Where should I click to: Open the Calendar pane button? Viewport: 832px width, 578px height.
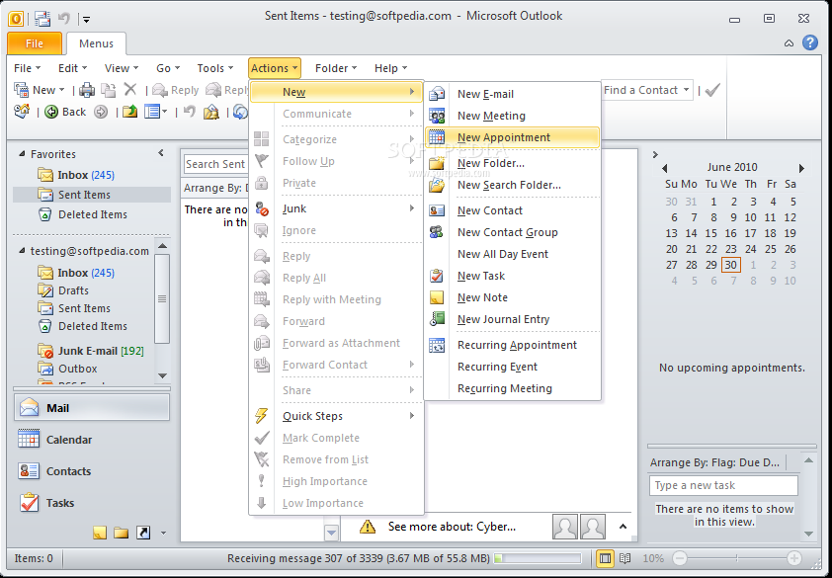click(x=91, y=440)
